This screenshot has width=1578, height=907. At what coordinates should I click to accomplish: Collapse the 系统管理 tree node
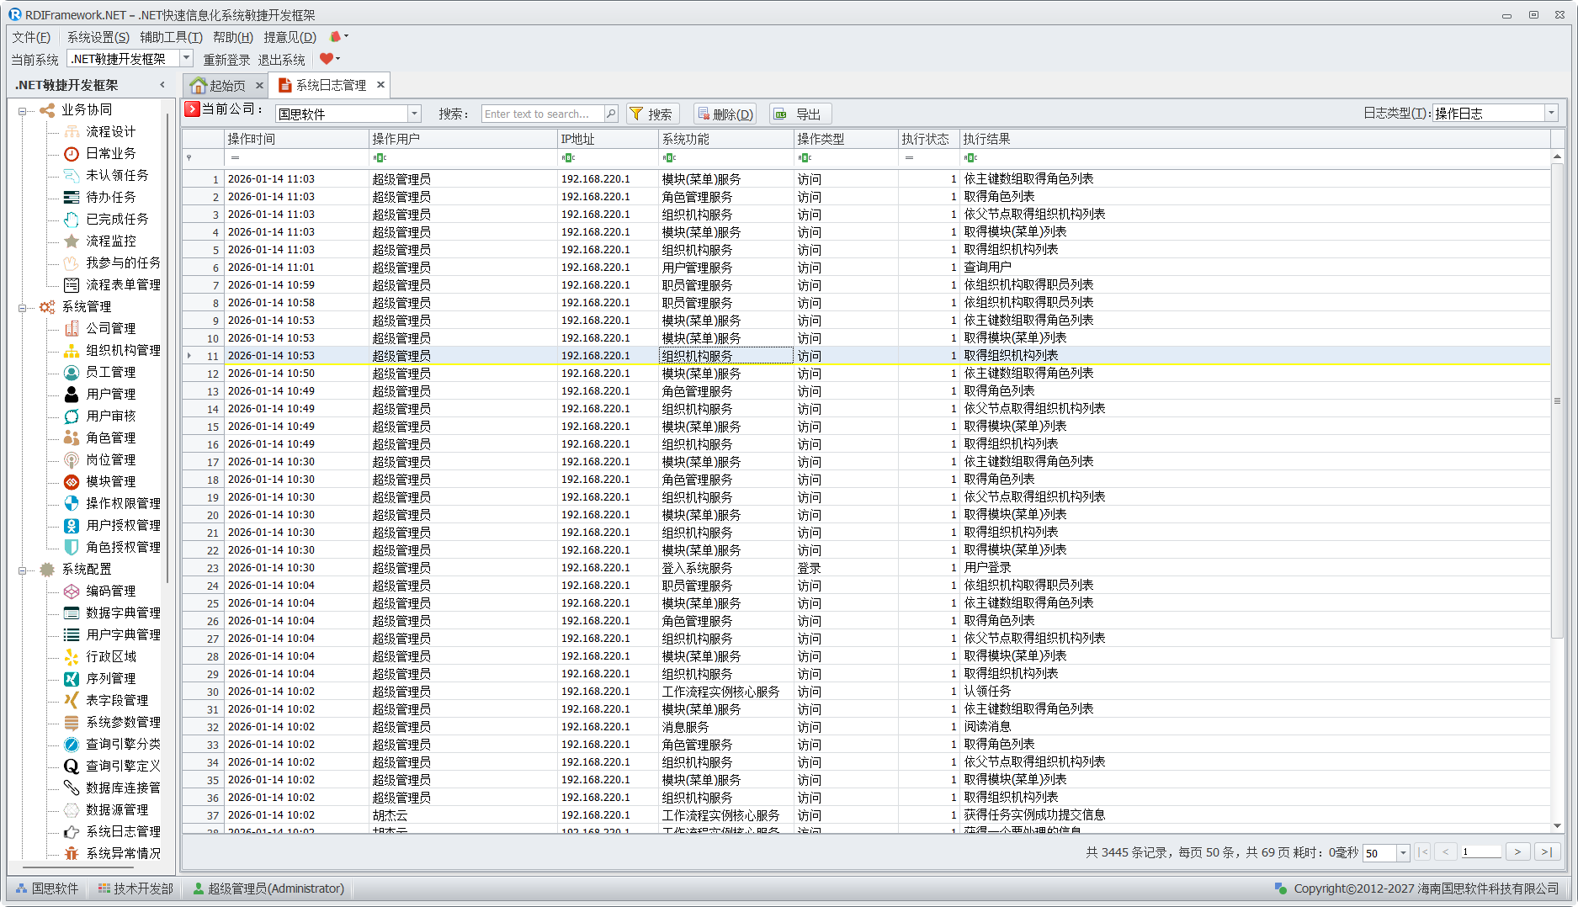pyautogui.click(x=23, y=307)
